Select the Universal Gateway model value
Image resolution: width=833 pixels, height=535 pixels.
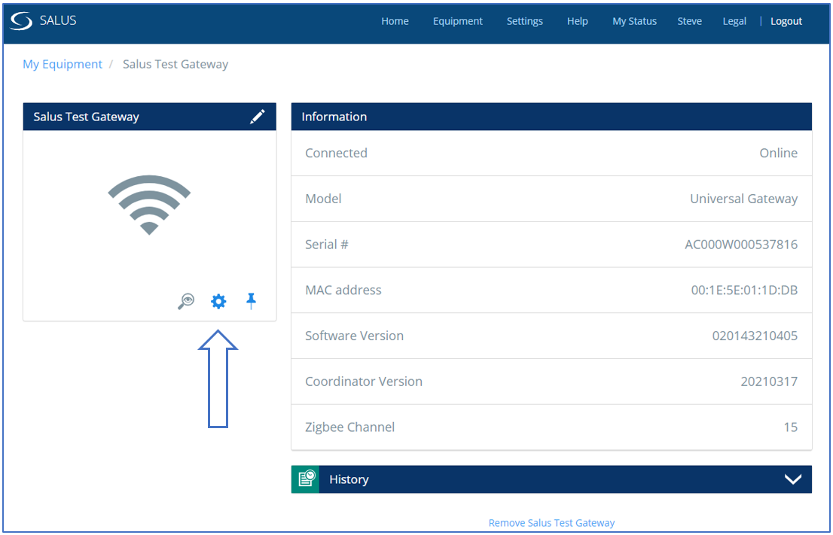pyautogui.click(x=744, y=199)
